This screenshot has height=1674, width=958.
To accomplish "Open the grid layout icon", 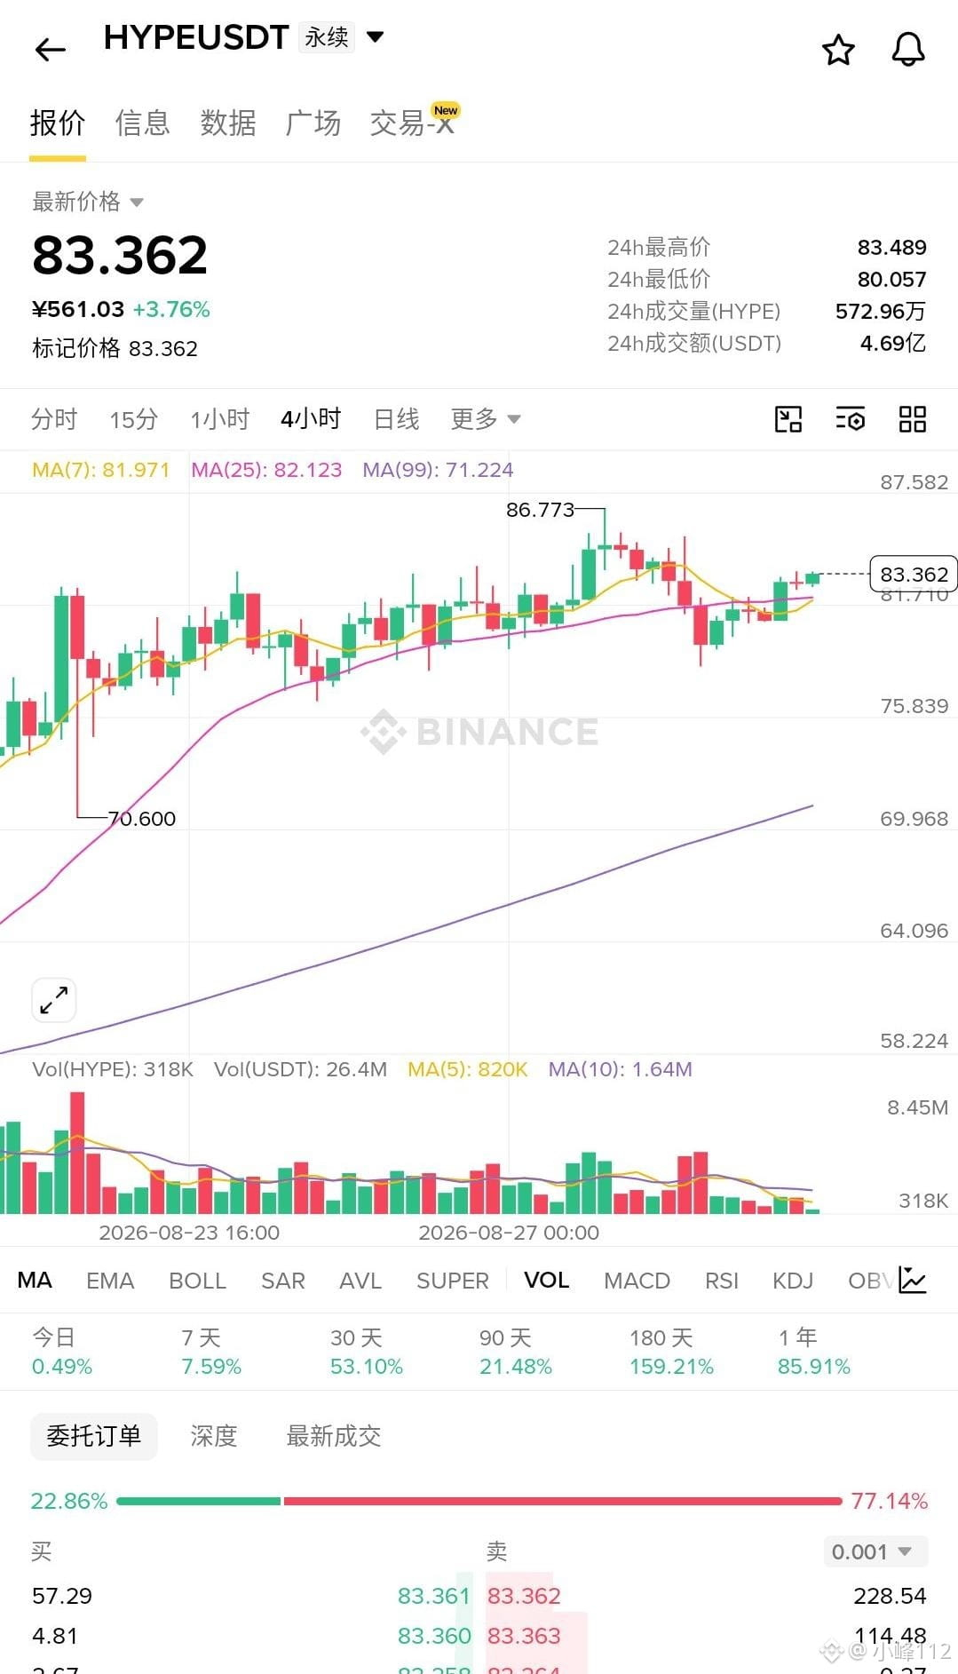I will coord(913,419).
